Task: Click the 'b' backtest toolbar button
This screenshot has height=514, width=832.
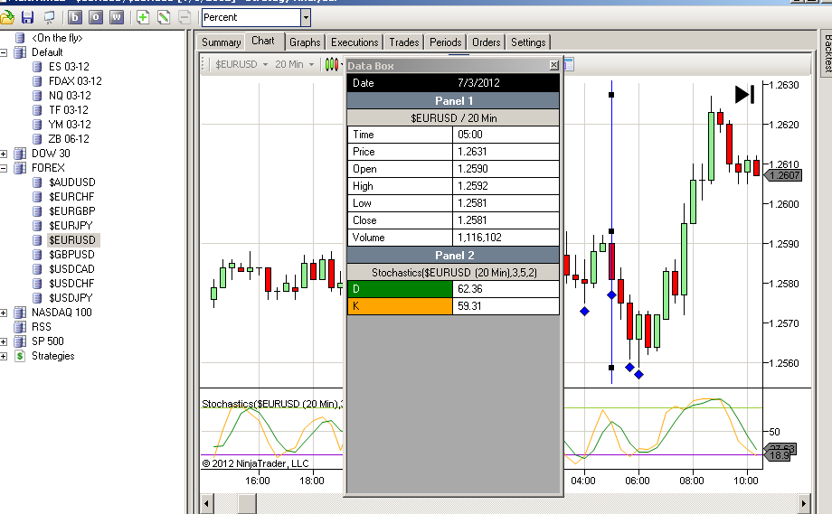Action: 75,17
